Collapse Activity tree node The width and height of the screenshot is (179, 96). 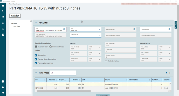point(11,23)
